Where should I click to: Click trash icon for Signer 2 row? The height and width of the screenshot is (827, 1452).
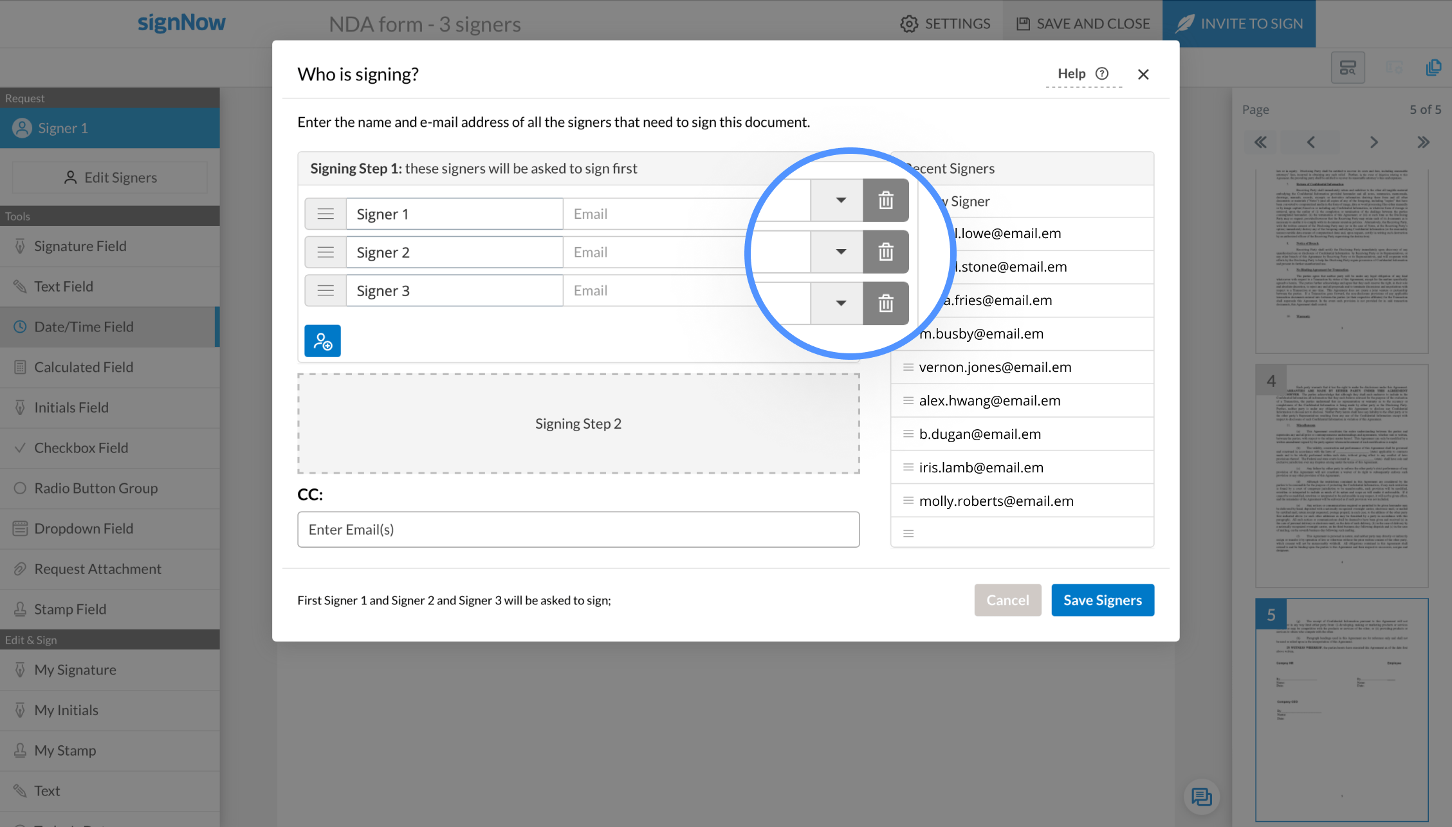(x=885, y=252)
